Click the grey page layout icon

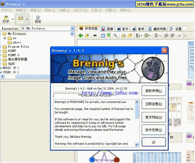click(156, 36)
